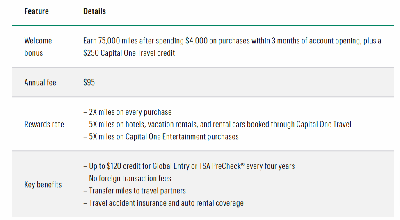The width and height of the screenshot is (400, 220).
Task: Select the Key benefits row label
Action: coord(43,184)
